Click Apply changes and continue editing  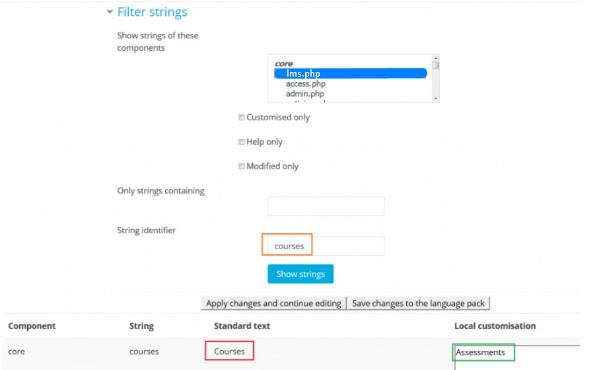[x=273, y=303]
